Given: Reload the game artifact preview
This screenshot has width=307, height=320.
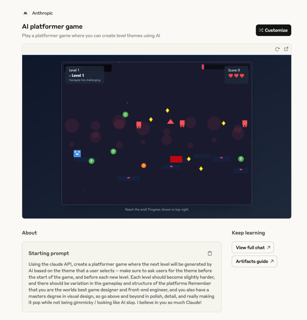Looking at the screenshot, I should (277, 49).
